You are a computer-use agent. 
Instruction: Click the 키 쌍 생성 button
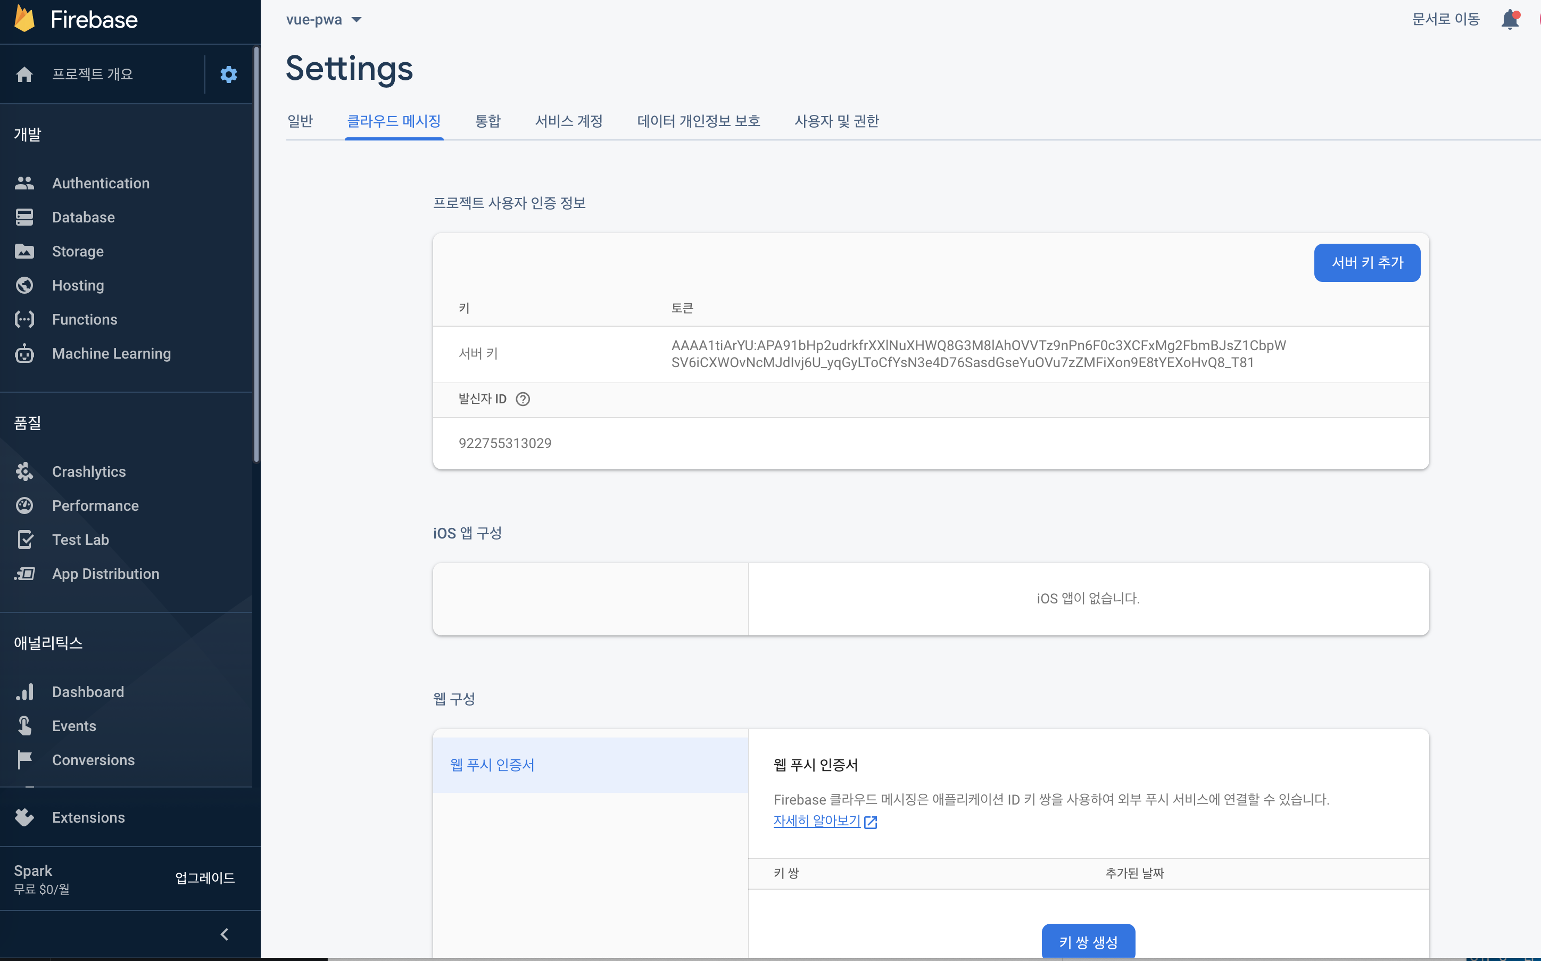tap(1088, 941)
